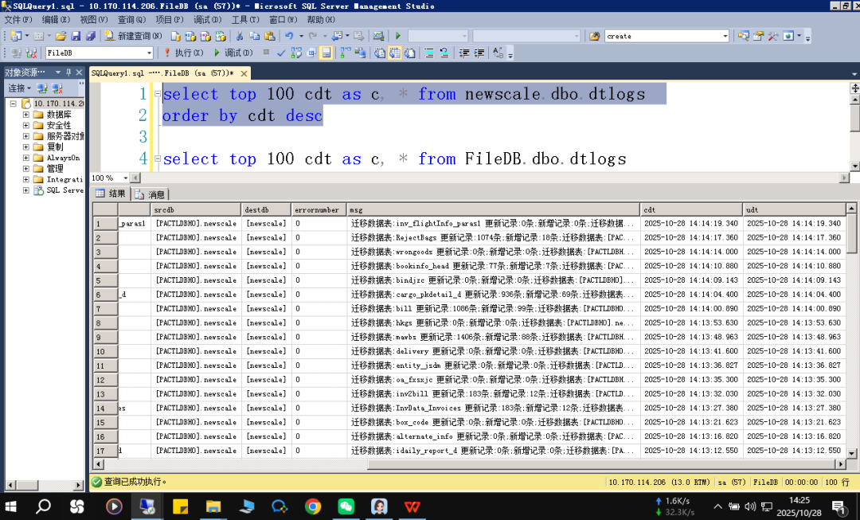The image size is (860, 520).
Task: Save the query with the floppy icon
Action: coord(76,36)
